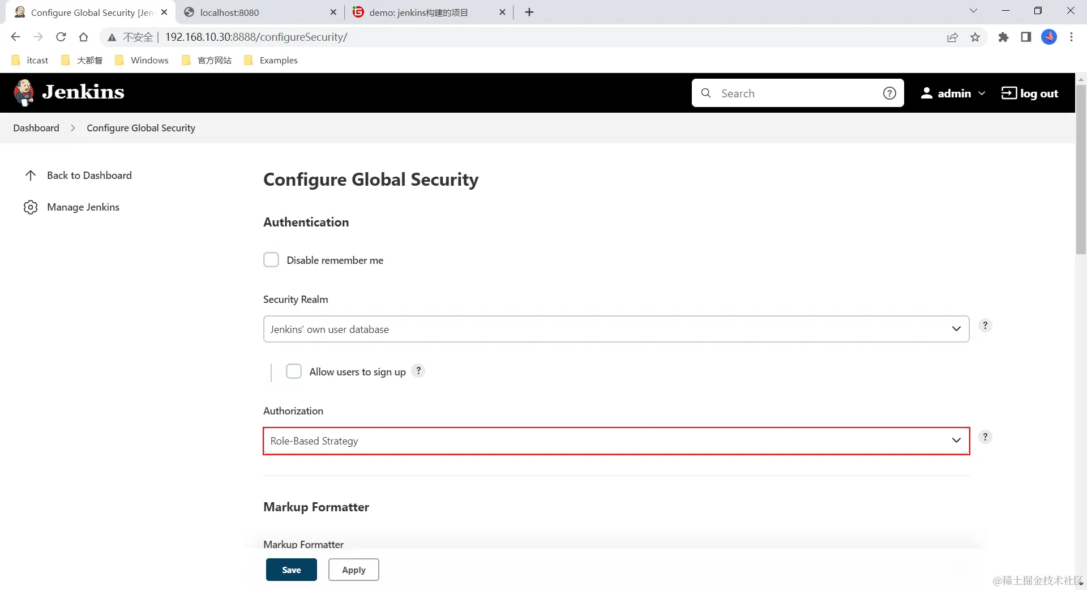Click the Apply button
The height and width of the screenshot is (590, 1087).
pyautogui.click(x=354, y=570)
